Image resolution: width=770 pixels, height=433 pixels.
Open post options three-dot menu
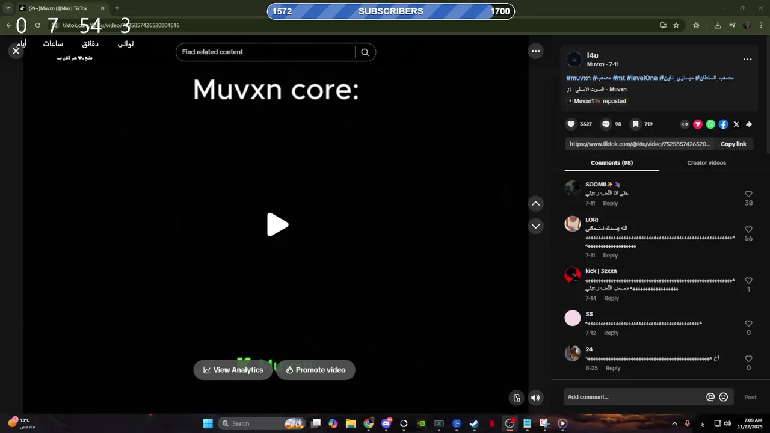pyautogui.click(x=747, y=59)
